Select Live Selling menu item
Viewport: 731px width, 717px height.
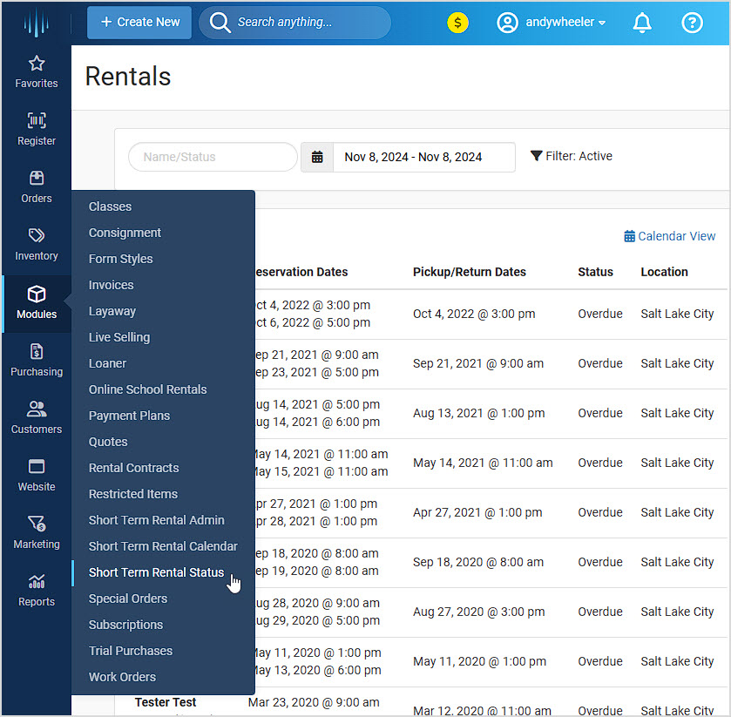[x=119, y=337]
